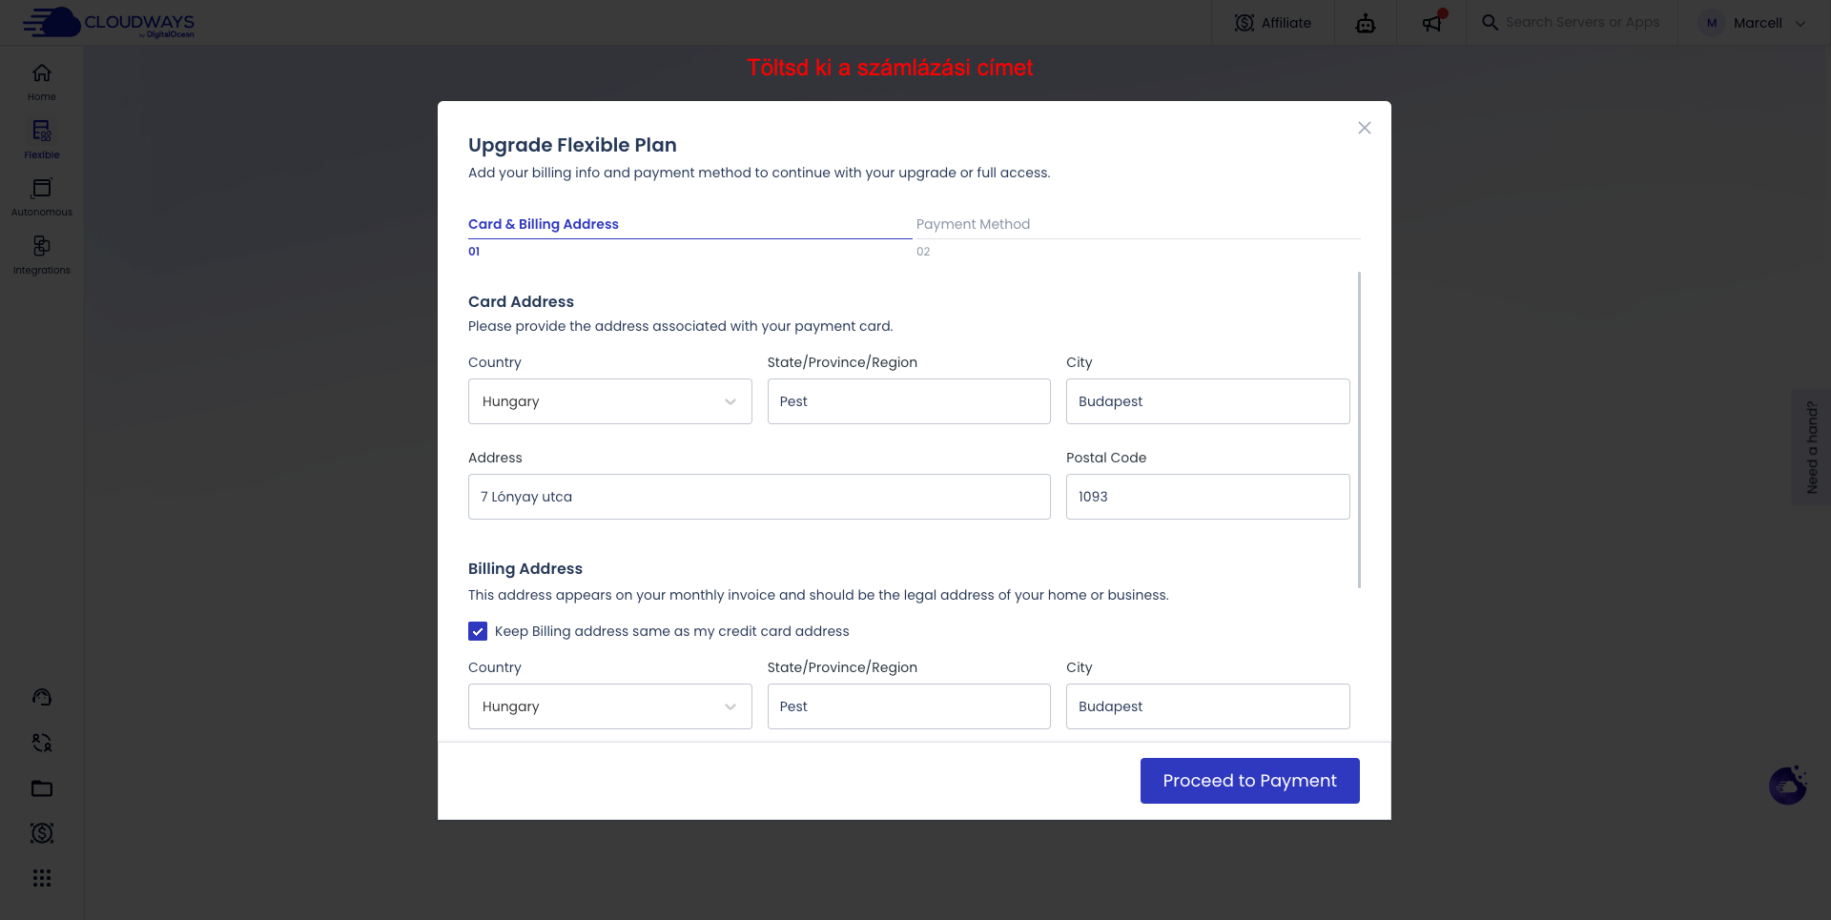Image resolution: width=1831 pixels, height=920 pixels.
Task: Click the modal's vertical scrollbar
Action: pyautogui.click(x=1359, y=429)
